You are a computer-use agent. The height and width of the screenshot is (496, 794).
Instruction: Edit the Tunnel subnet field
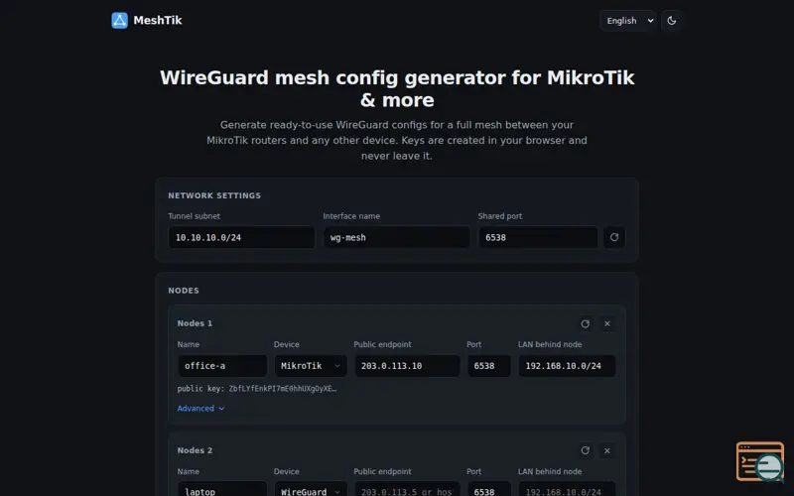coord(241,237)
